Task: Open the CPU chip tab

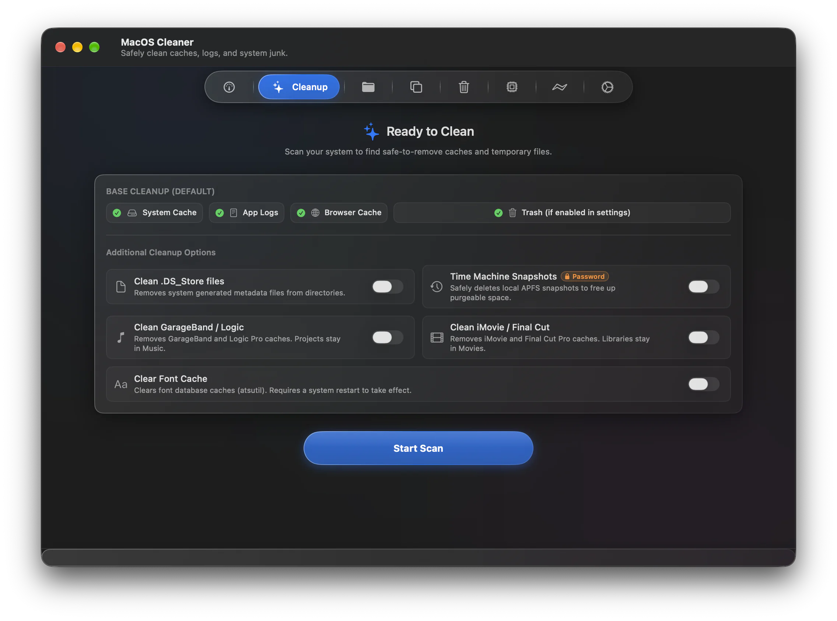Action: (x=512, y=87)
